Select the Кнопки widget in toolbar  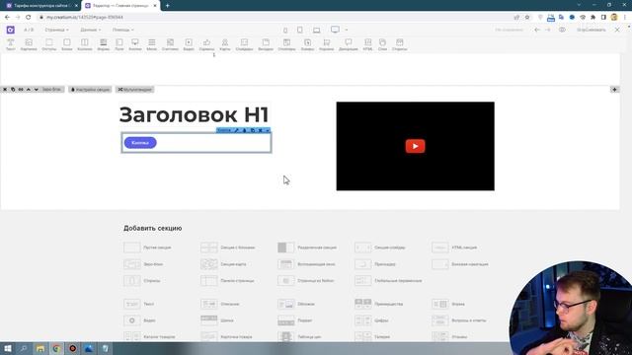135,44
